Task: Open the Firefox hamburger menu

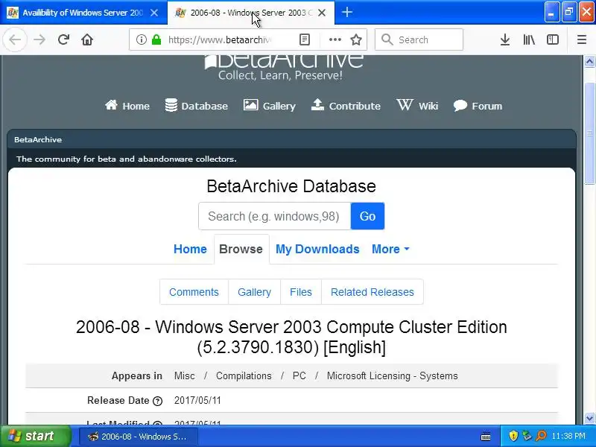Action: pyautogui.click(x=582, y=39)
